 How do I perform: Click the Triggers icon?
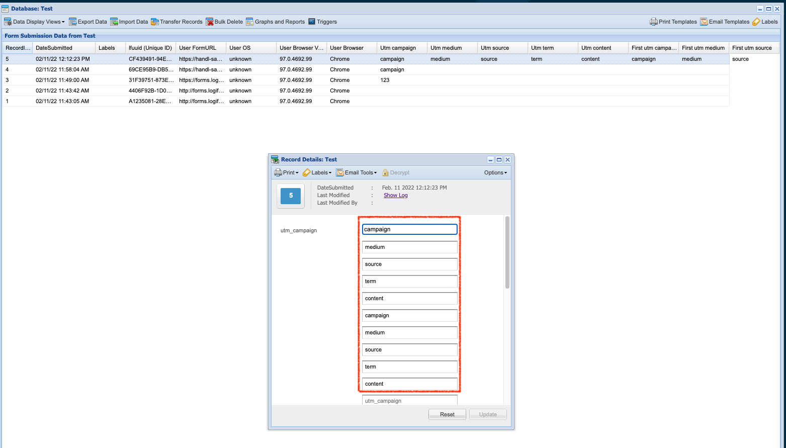312,22
